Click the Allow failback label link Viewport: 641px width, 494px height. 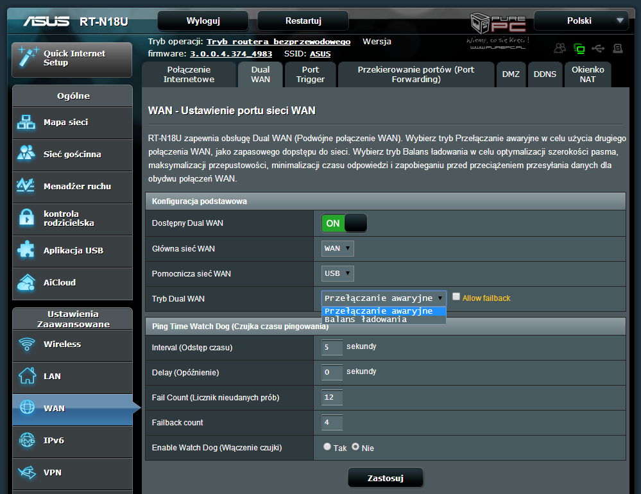[486, 298]
